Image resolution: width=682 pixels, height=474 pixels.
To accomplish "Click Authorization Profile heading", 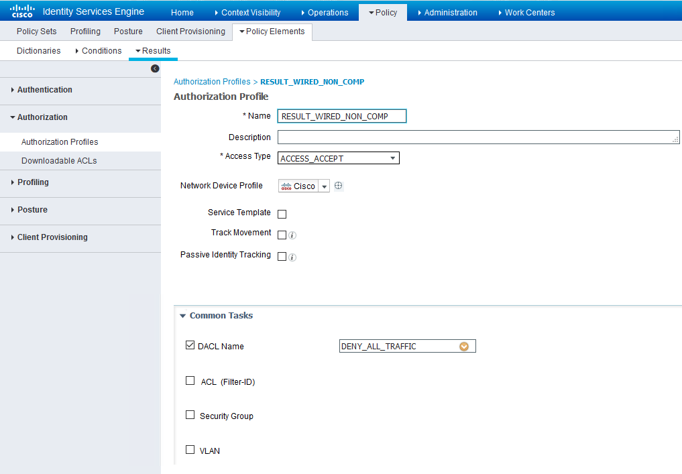I will click(x=221, y=97).
